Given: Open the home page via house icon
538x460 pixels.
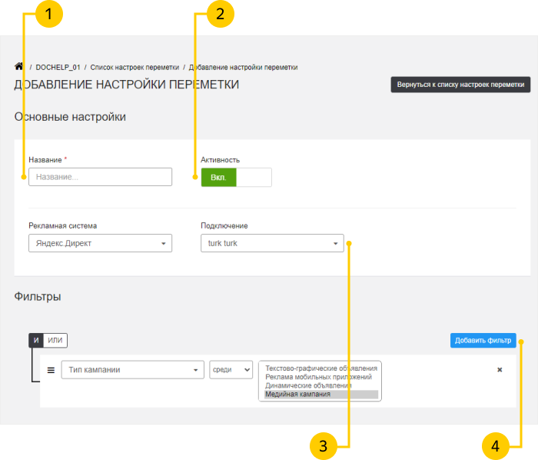Looking at the screenshot, I should click(19, 66).
